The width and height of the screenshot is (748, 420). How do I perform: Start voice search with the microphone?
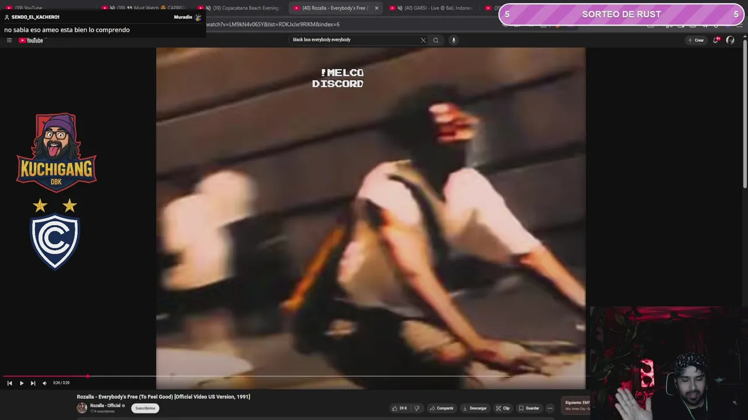click(453, 40)
